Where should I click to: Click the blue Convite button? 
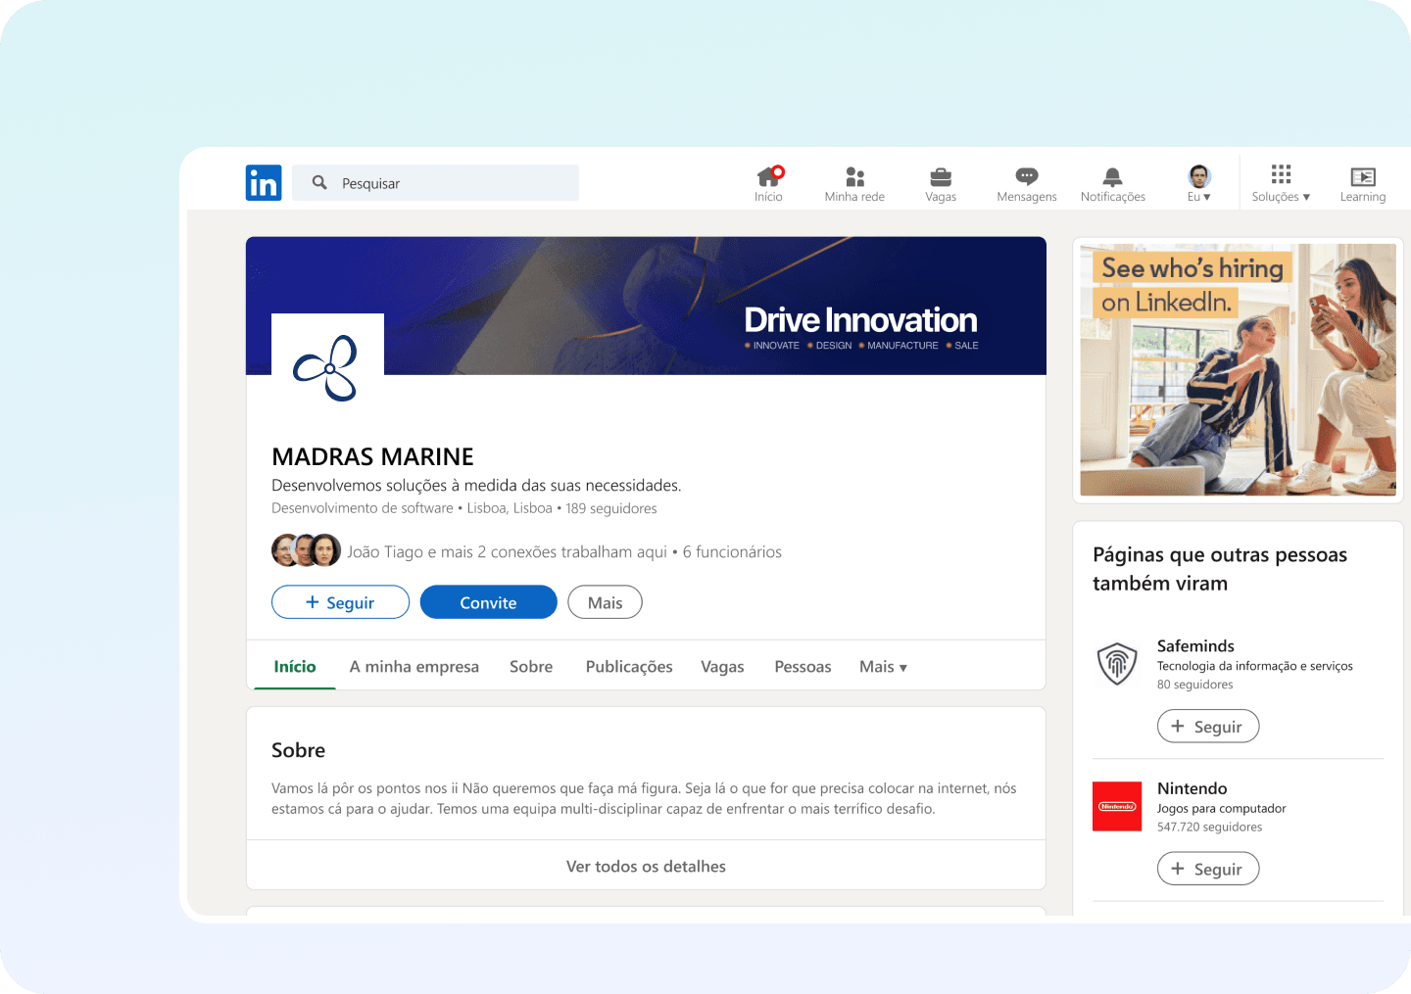[488, 602]
